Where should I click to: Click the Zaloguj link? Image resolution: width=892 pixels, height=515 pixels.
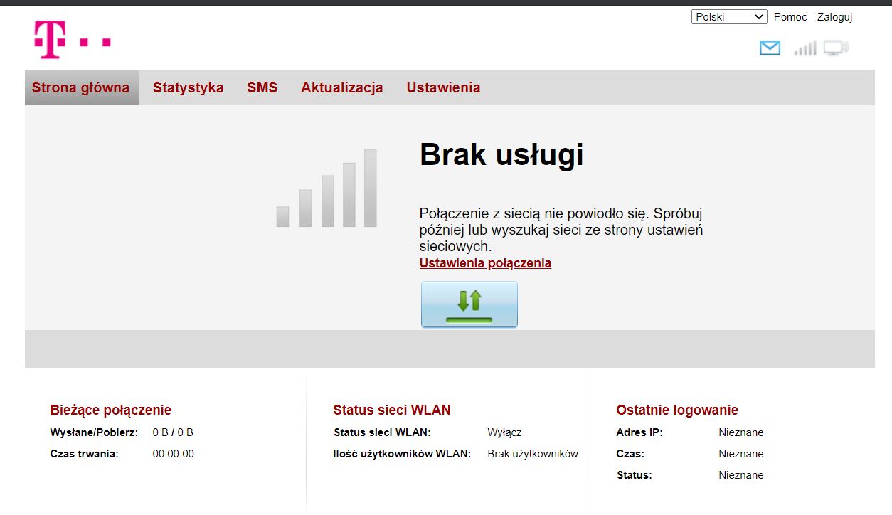(x=834, y=16)
